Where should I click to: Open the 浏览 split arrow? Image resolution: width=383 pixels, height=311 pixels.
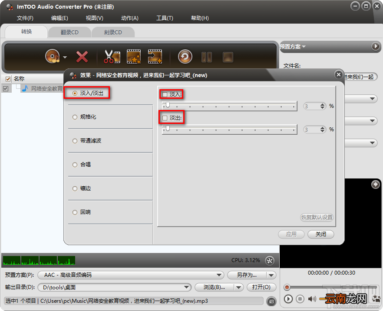[239, 287]
